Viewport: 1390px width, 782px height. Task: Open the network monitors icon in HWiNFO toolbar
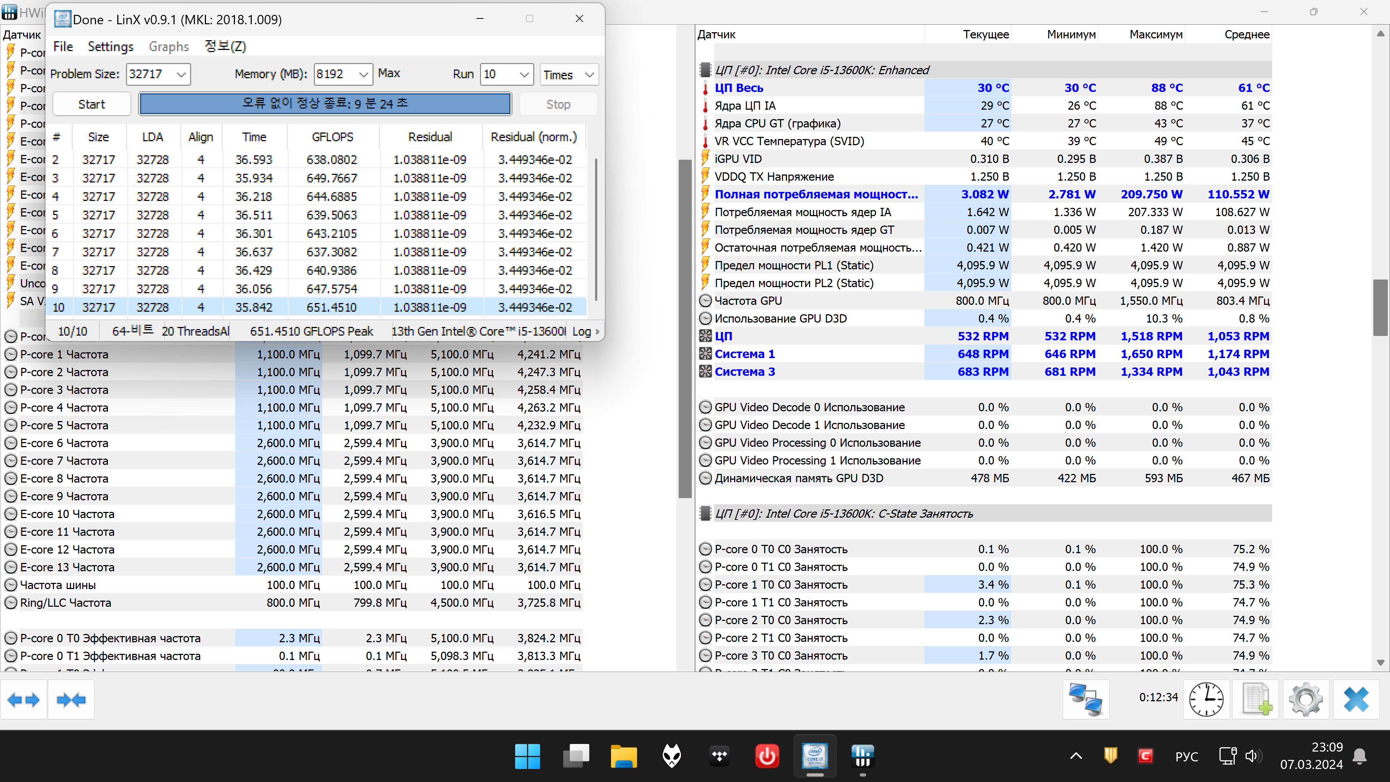coord(1086,699)
